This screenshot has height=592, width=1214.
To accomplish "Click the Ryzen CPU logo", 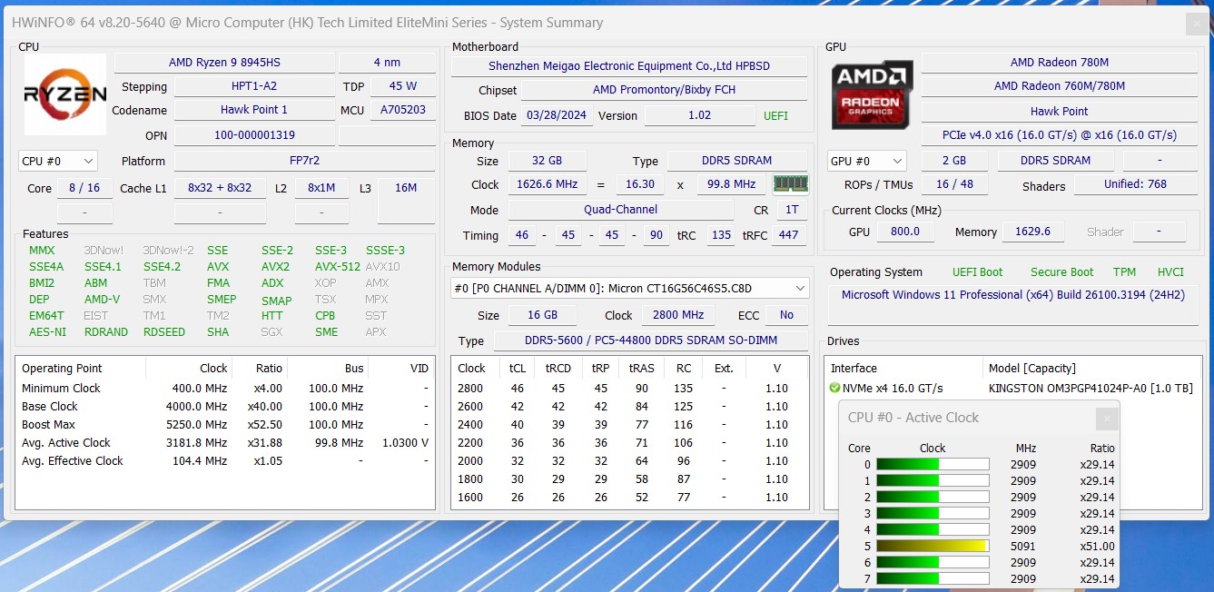I will point(64,94).
